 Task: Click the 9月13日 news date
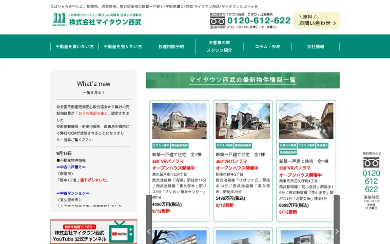tap(64, 154)
